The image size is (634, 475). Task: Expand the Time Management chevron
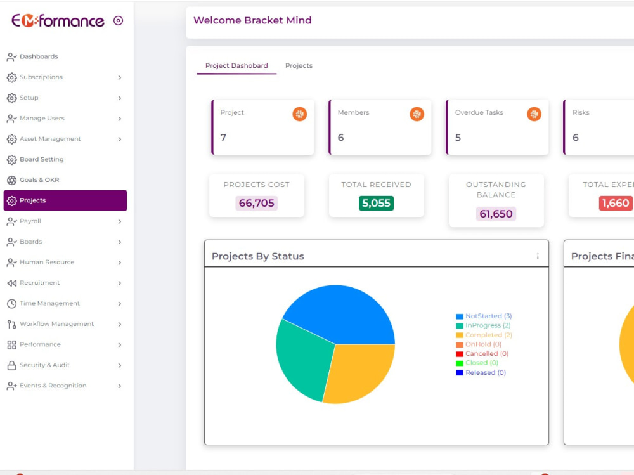click(120, 303)
